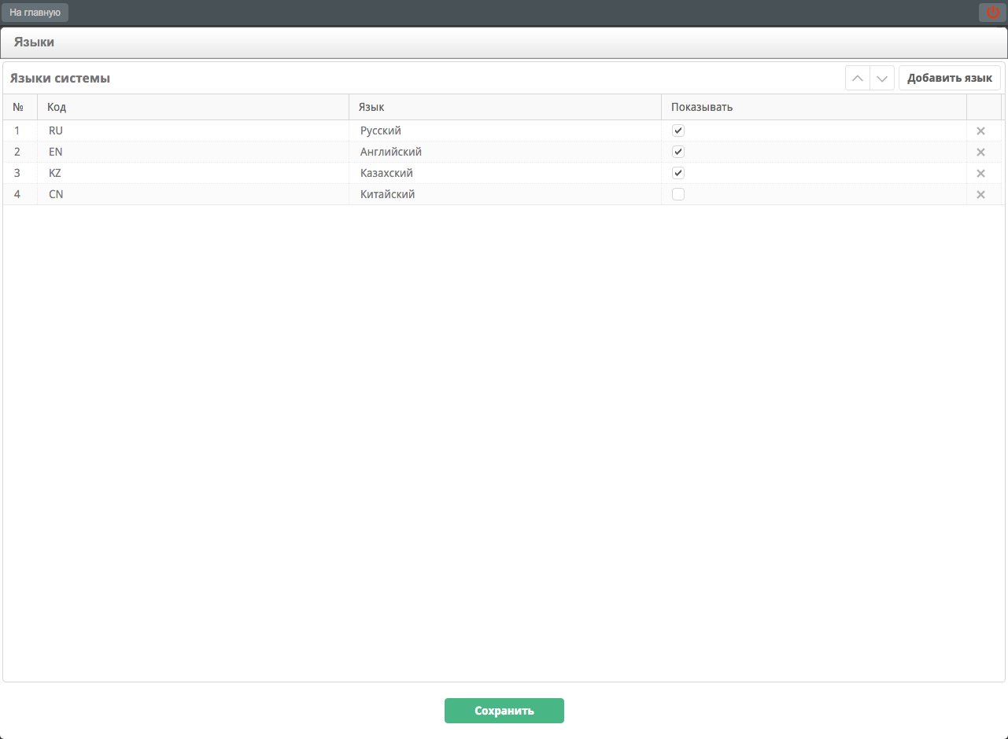Click the green Сохранить button
Viewport: 1008px width, 739px height.
[504, 711]
